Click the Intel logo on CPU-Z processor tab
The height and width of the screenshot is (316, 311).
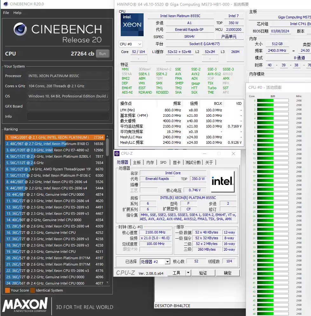[x=222, y=181]
